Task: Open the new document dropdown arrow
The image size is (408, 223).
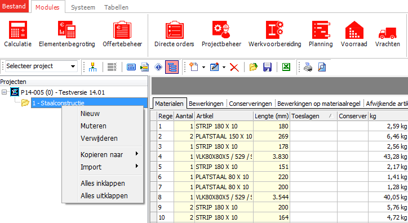Action: click(203, 68)
